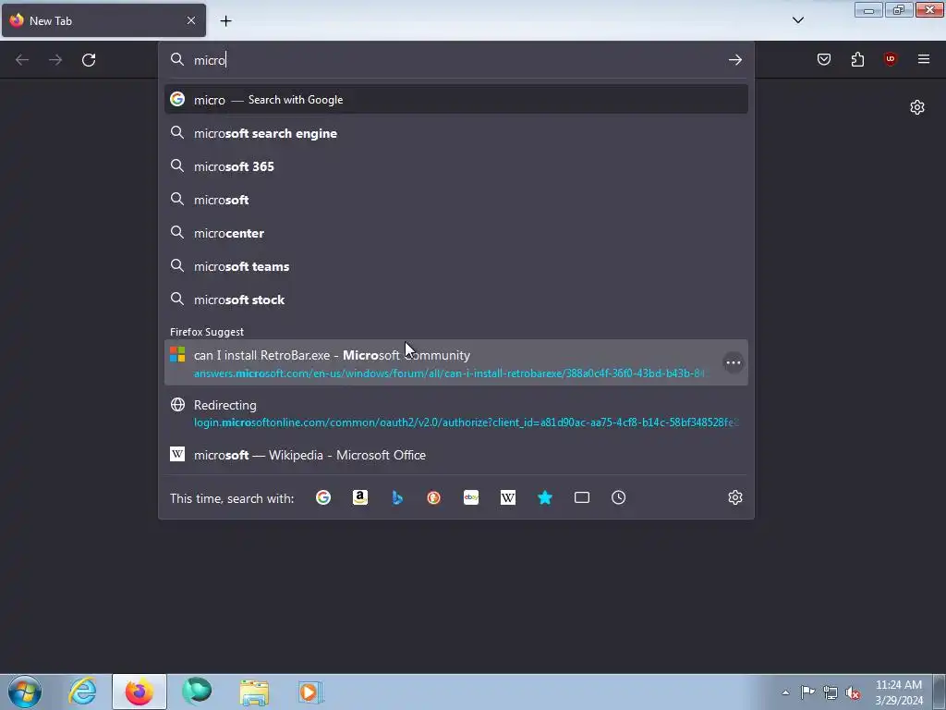The image size is (946, 710).
Task: Search this time with Google
Action: point(323,497)
